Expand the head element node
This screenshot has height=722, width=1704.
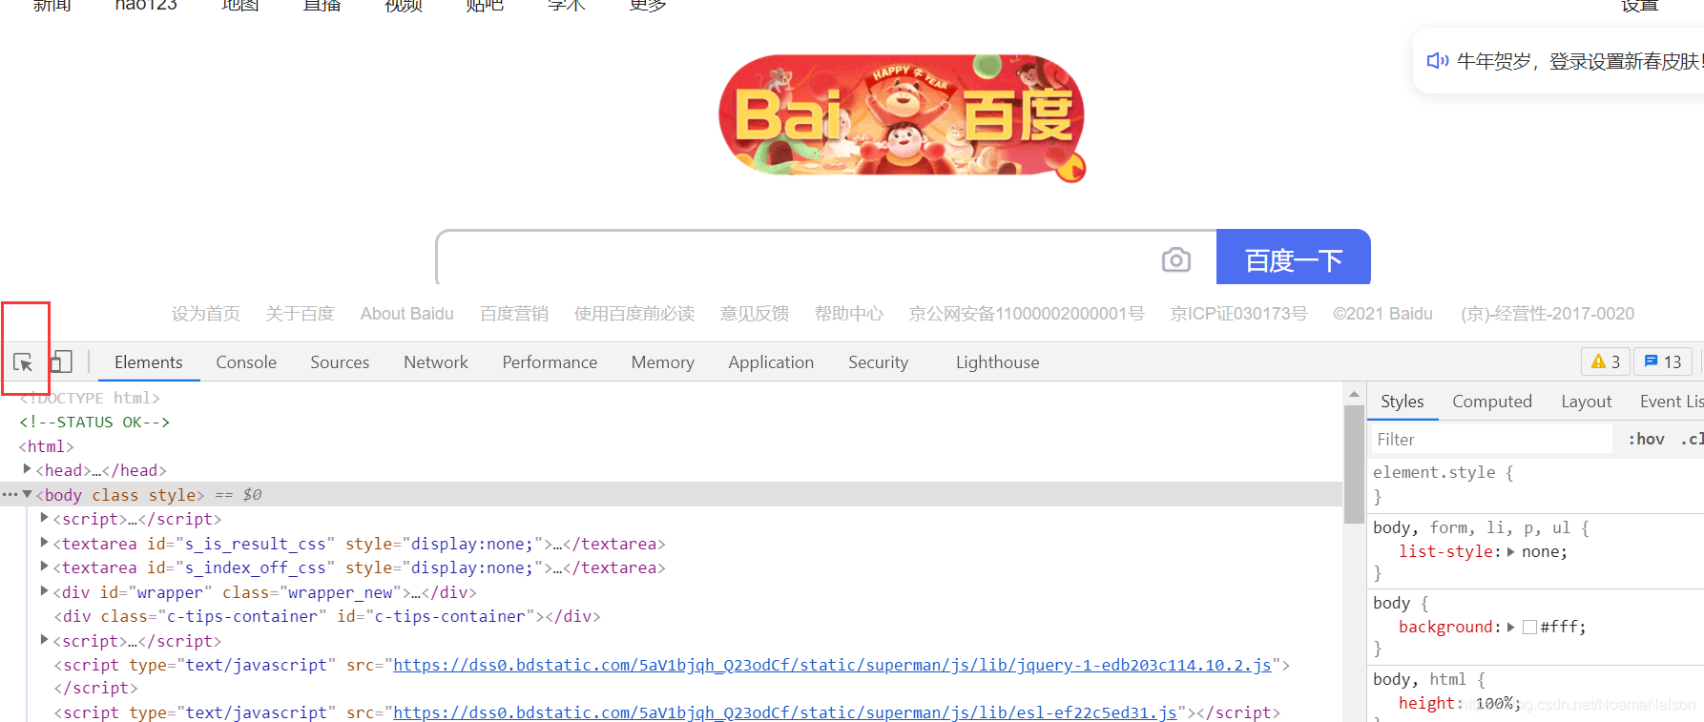click(x=27, y=469)
